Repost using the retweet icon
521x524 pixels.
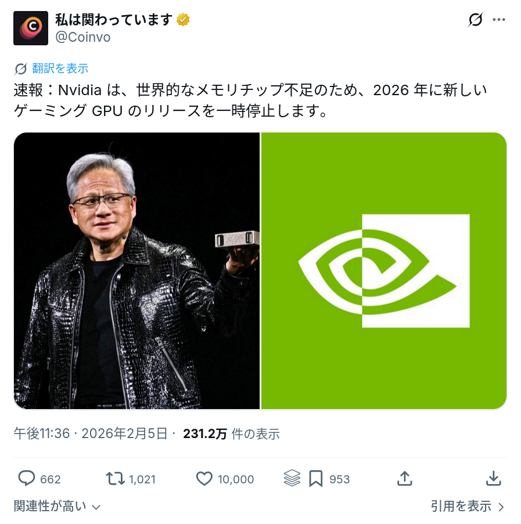(115, 479)
